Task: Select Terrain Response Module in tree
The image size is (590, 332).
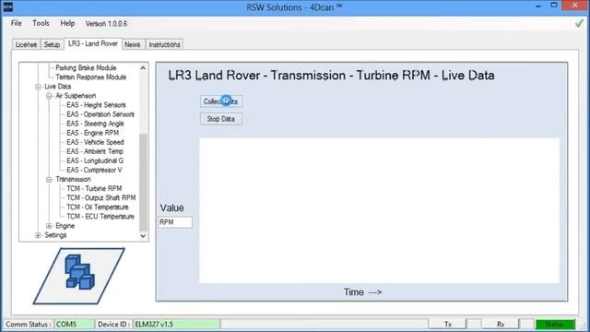Action: 90,77
